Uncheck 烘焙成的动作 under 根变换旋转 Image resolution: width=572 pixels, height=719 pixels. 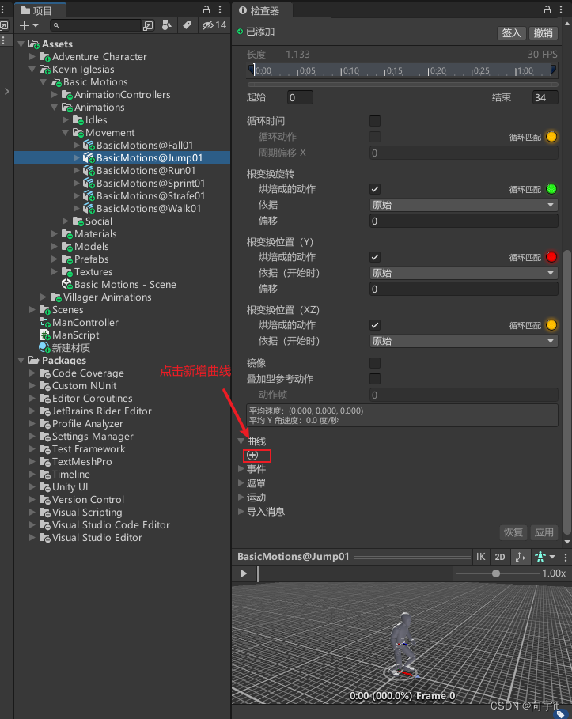[375, 189]
